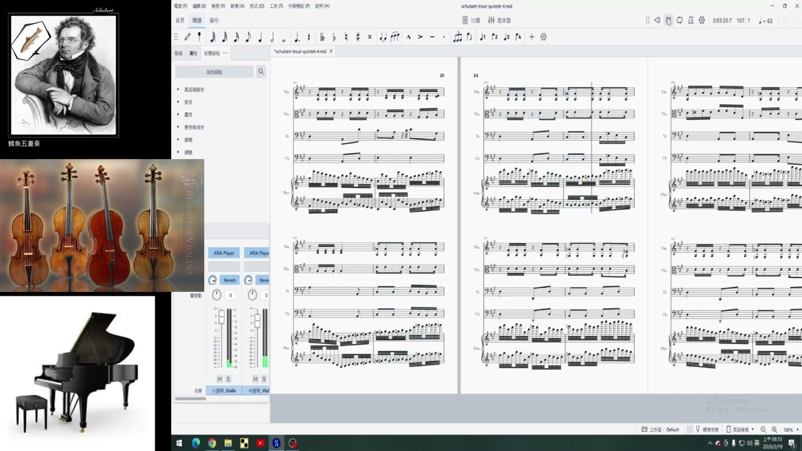Adjust the Violin channel volume fader

(x=221, y=317)
